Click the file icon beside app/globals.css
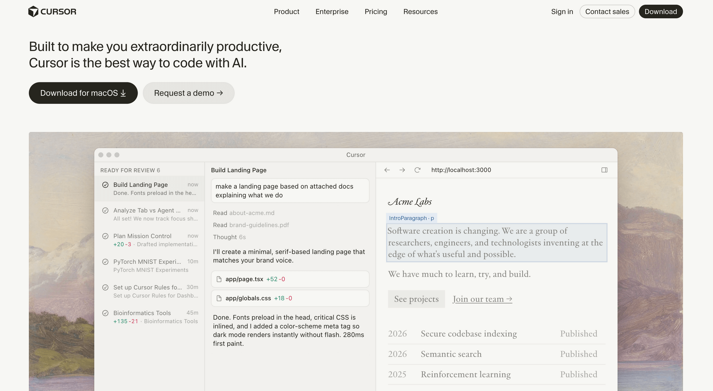The image size is (713, 391). (219, 298)
